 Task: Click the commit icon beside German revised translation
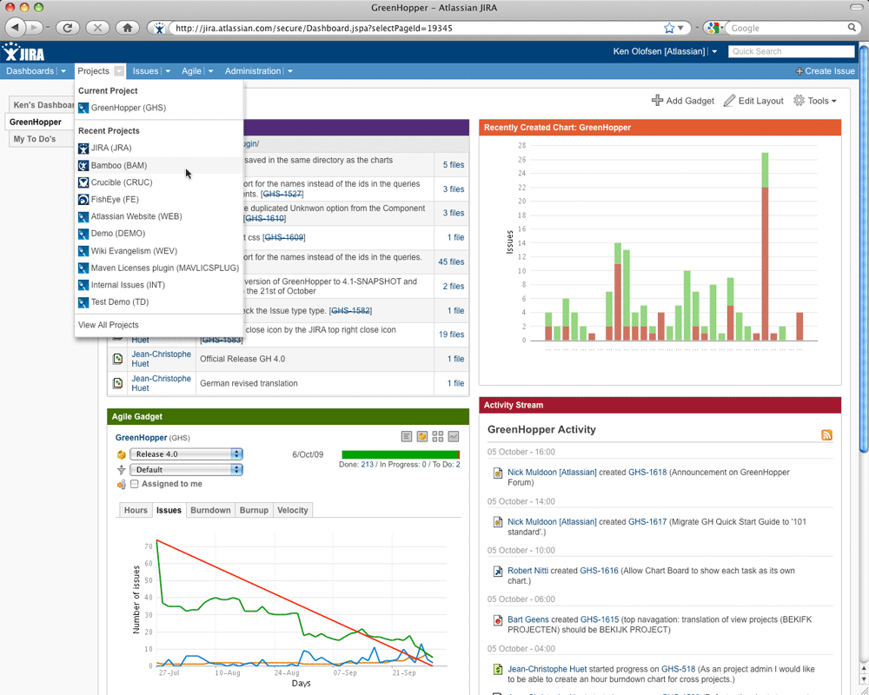117,383
